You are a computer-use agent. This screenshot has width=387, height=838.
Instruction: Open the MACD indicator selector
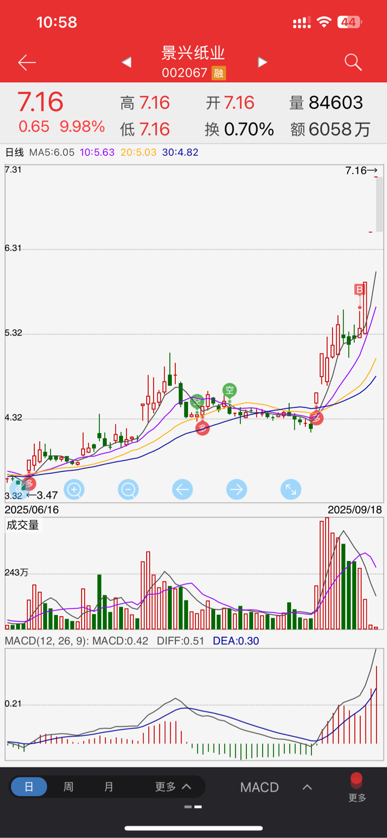pyautogui.click(x=260, y=787)
